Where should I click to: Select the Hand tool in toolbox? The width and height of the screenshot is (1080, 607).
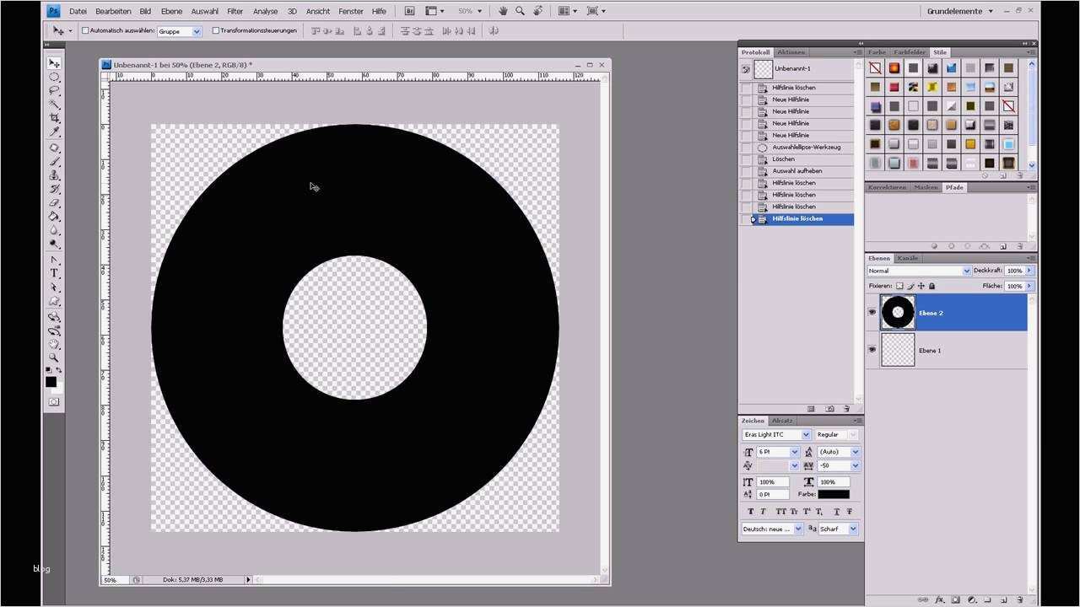54,344
